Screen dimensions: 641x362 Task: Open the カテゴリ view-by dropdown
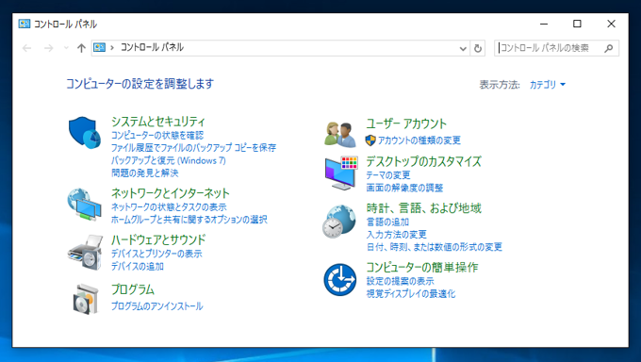(x=548, y=85)
